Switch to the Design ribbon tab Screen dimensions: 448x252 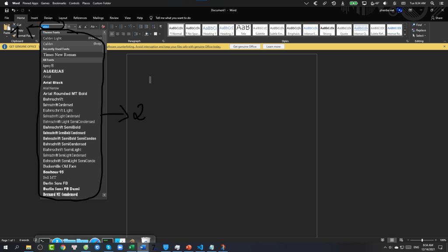[x=48, y=17]
